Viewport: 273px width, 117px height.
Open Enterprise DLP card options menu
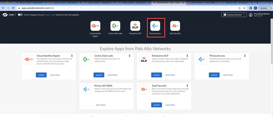click(x=187, y=56)
